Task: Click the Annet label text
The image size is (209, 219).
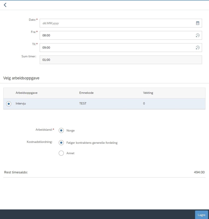Action: [x=70, y=153]
